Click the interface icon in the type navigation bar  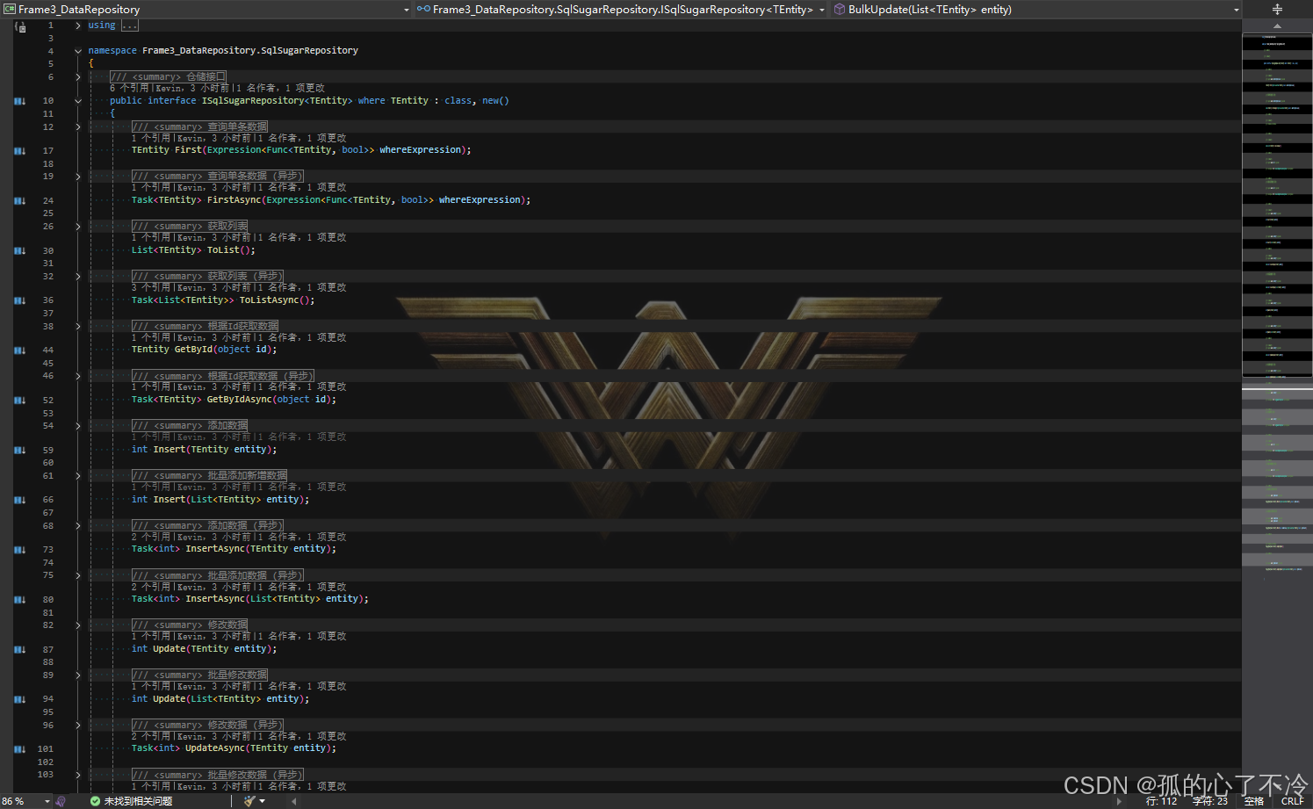click(x=423, y=9)
